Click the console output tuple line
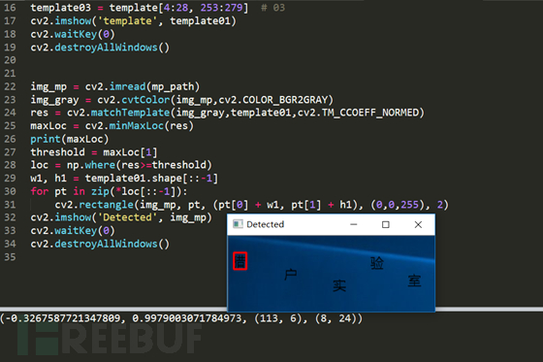This screenshot has width=543, height=362. pyautogui.click(x=181, y=318)
